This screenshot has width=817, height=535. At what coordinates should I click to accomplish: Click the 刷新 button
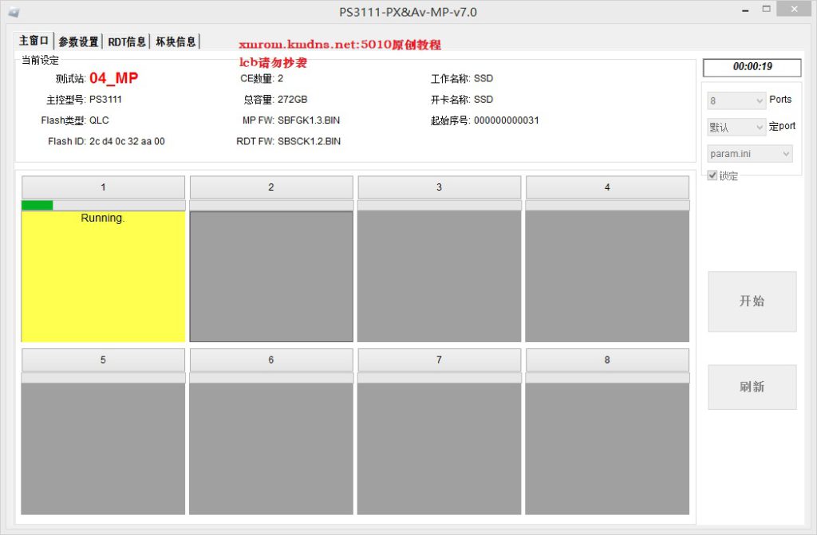click(x=752, y=387)
